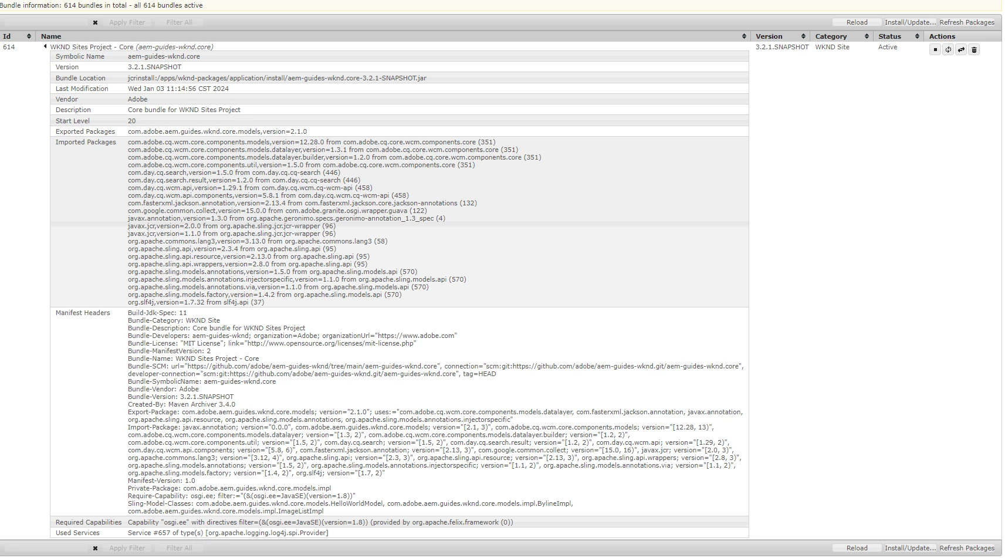Screen dimensions: 1005x558
Task: Focus the bottom filter text field
Action: (46, 548)
